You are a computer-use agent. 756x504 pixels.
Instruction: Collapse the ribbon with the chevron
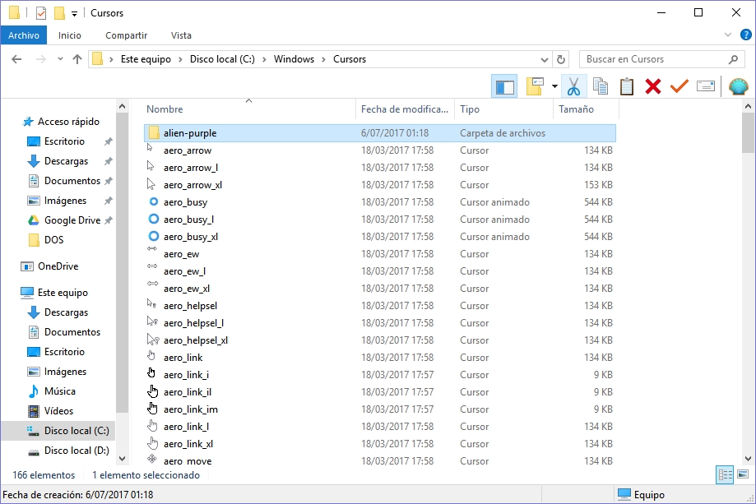point(728,35)
